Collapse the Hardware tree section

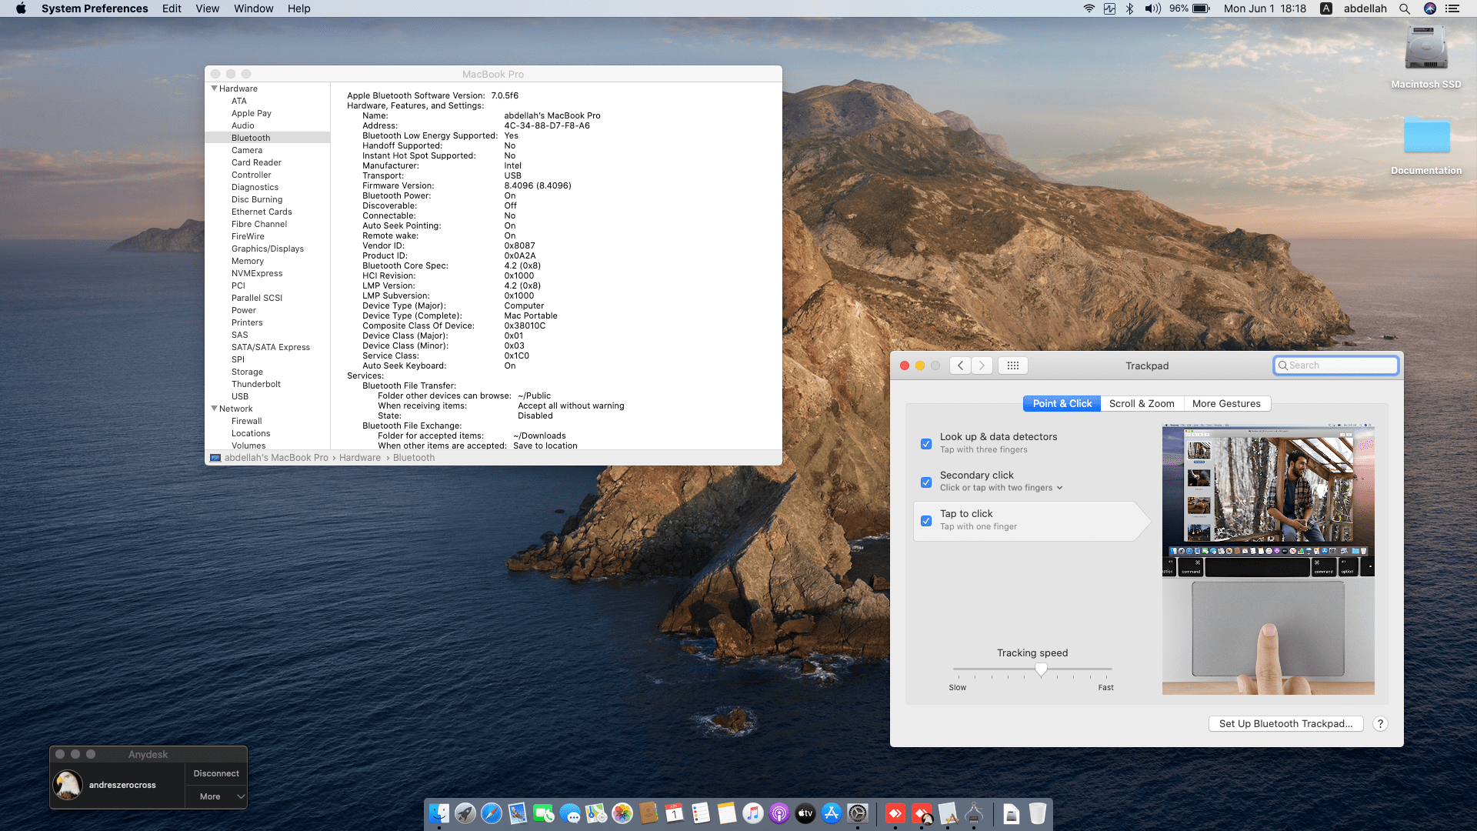tap(214, 88)
